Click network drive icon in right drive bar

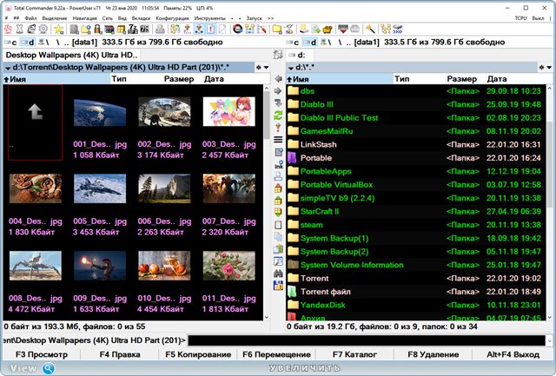pos(326,43)
